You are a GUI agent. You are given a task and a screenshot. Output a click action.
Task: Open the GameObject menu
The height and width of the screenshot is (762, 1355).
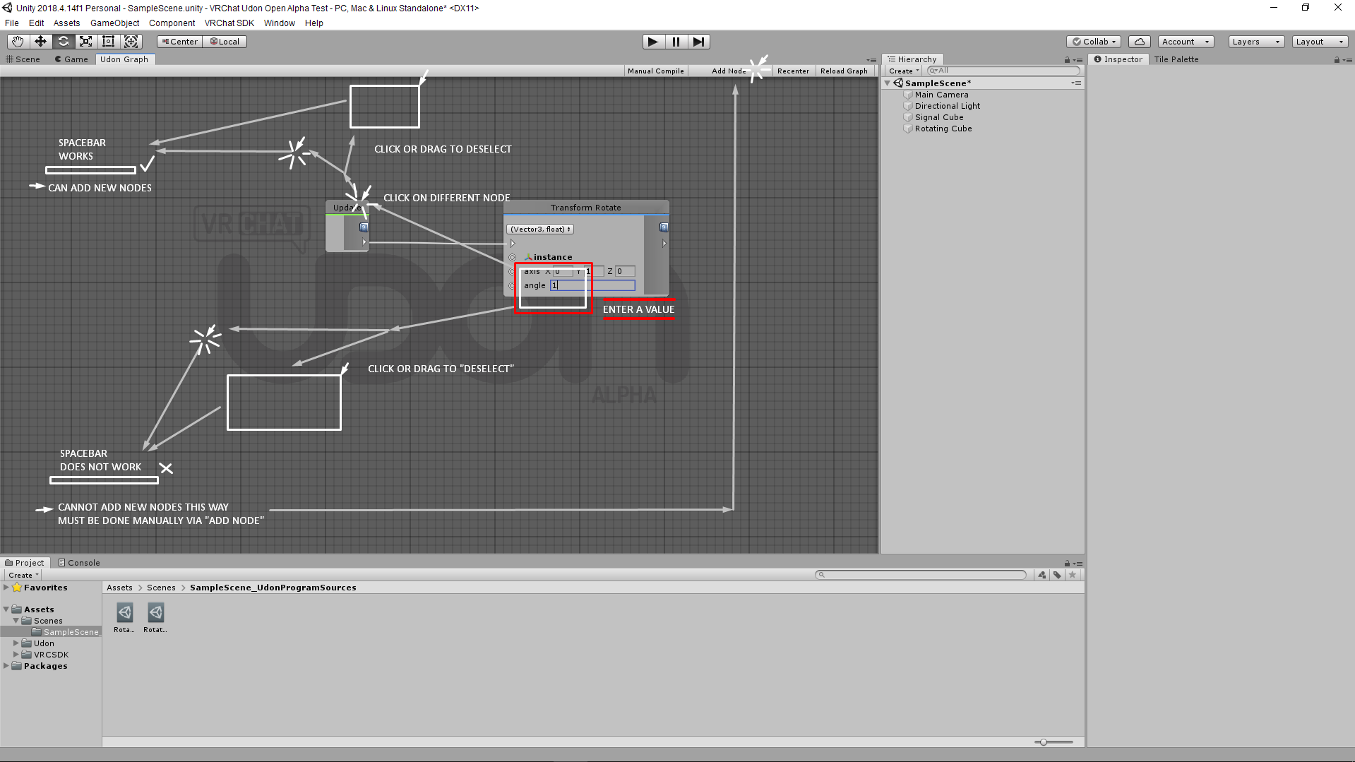pyautogui.click(x=115, y=23)
